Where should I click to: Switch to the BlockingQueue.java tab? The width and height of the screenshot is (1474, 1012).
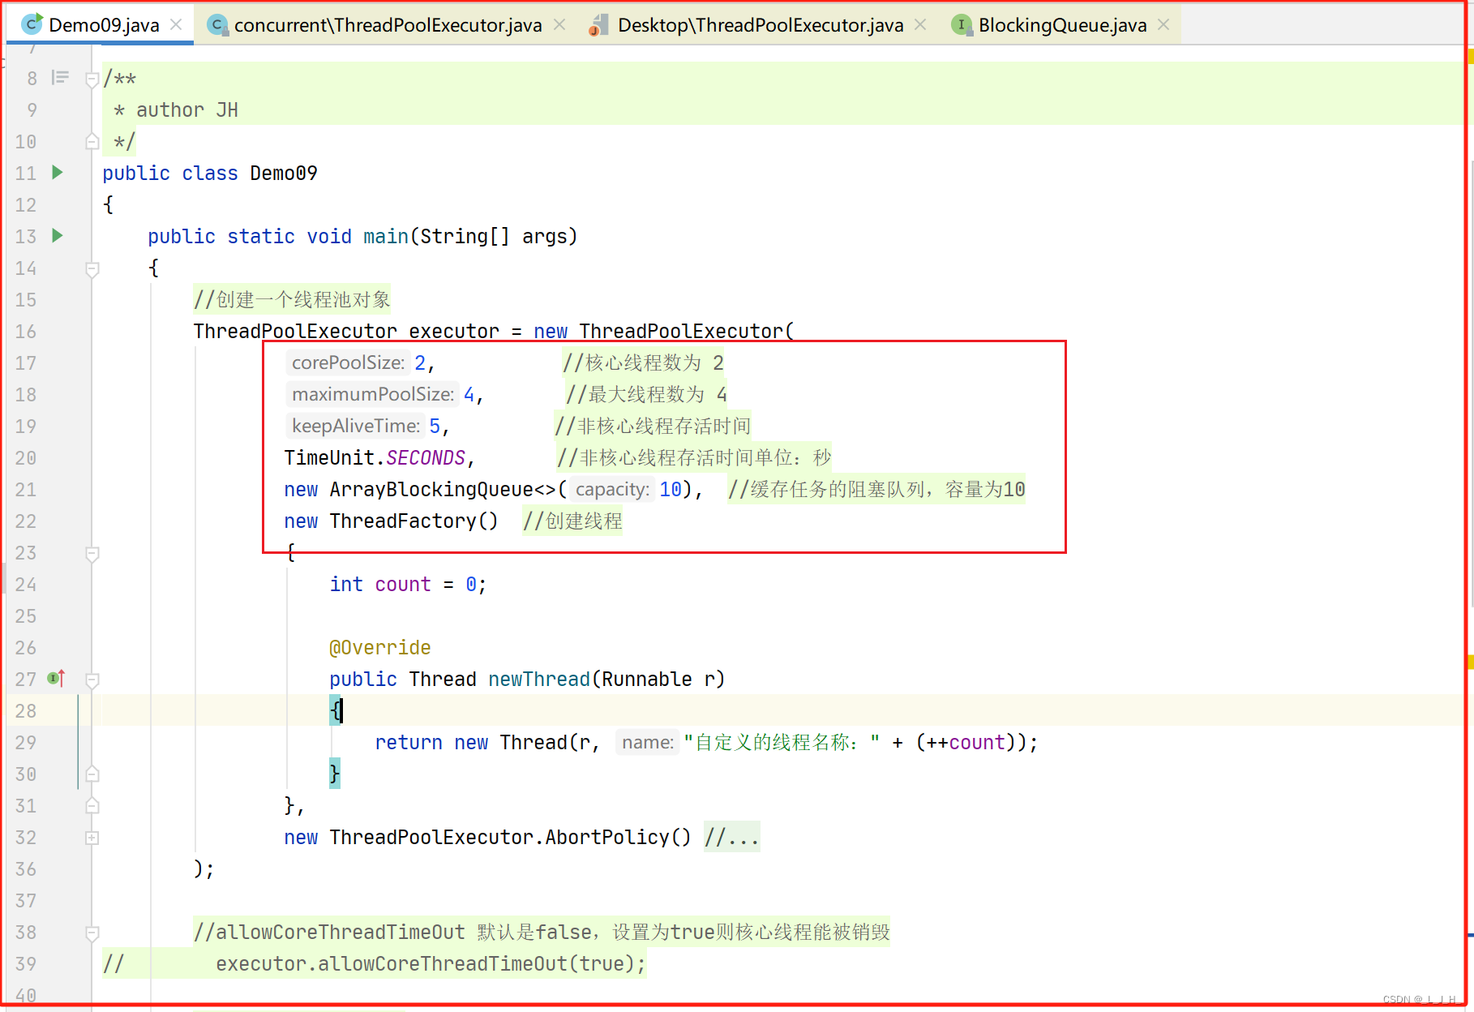[1062, 25]
